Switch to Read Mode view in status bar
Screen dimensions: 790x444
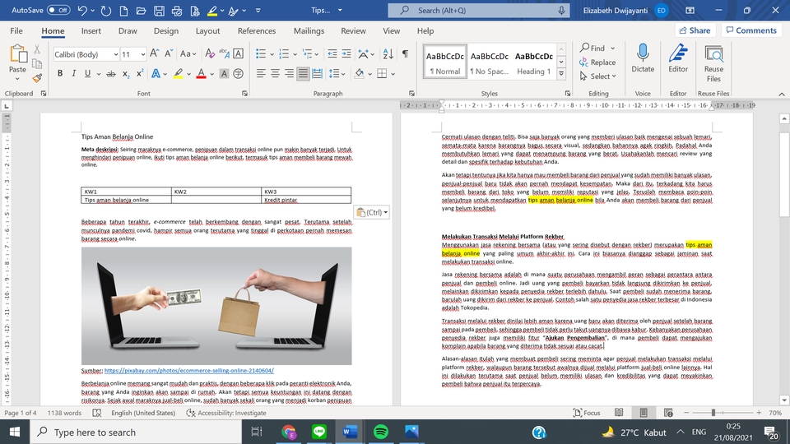pos(619,413)
